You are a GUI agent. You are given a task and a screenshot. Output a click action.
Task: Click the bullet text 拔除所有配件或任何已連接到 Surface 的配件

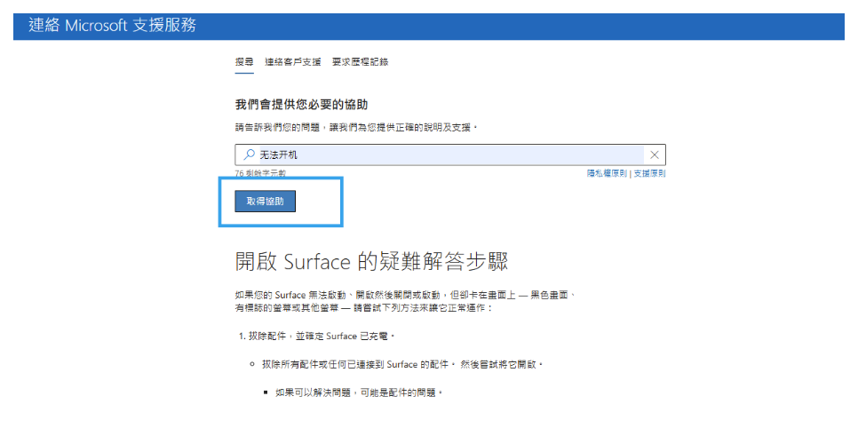click(359, 364)
